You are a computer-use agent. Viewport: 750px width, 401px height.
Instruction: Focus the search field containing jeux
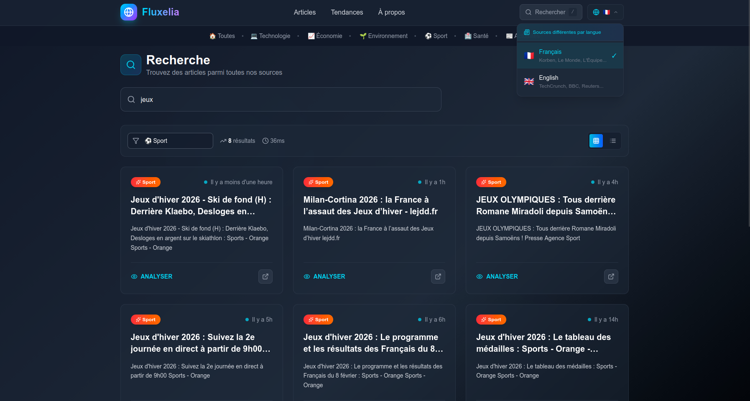281,99
